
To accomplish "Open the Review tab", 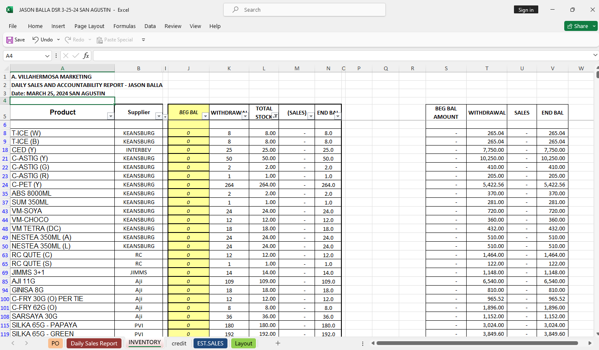I will 173,26.
